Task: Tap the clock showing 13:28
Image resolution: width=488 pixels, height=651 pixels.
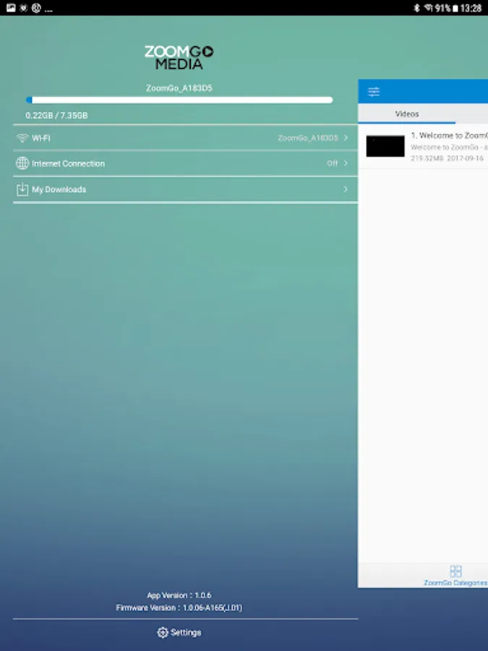Action: (x=471, y=8)
